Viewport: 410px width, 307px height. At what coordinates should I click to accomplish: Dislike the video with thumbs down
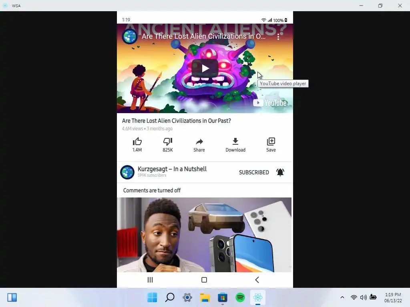[x=168, y=145]
